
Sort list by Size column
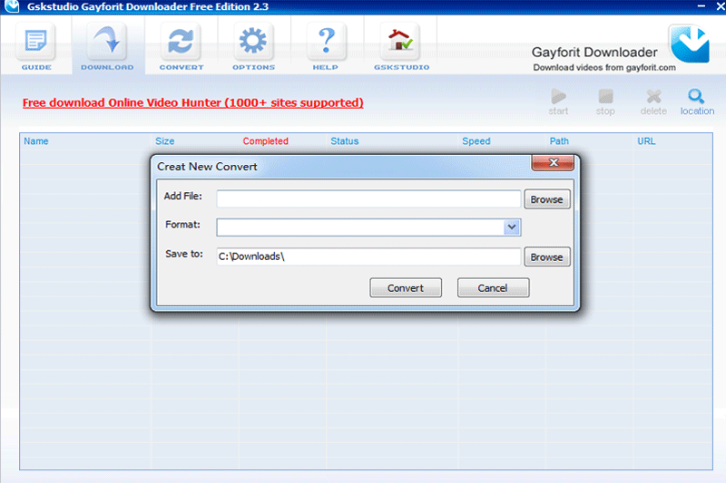165,141
